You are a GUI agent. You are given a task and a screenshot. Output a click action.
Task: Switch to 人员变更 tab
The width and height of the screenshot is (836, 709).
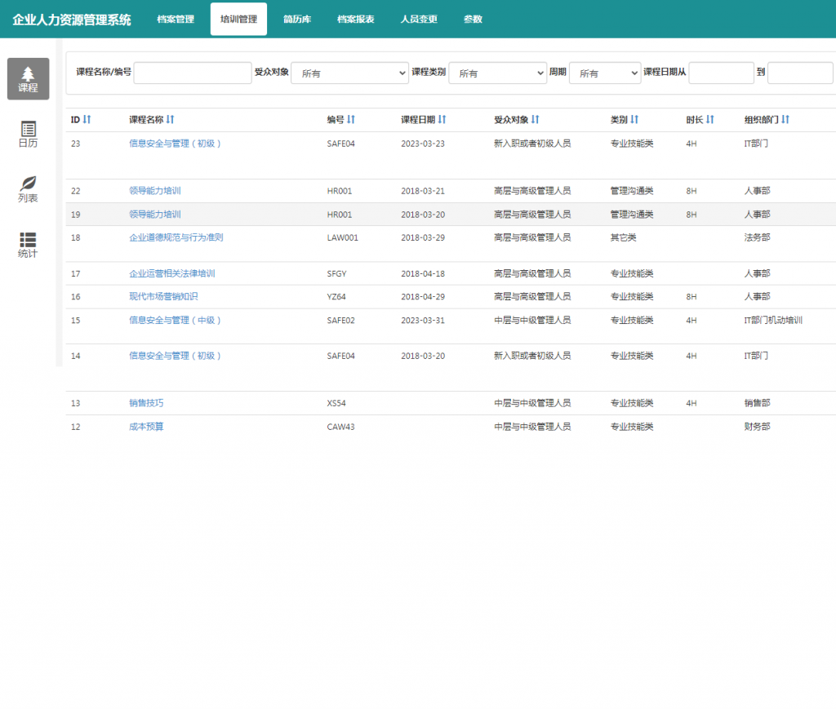[419, 20]
